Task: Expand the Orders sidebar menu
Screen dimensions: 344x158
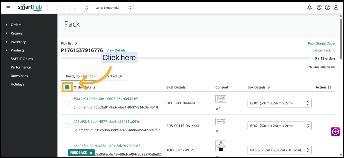Action: pyautogui.click(x=16, y=25)
